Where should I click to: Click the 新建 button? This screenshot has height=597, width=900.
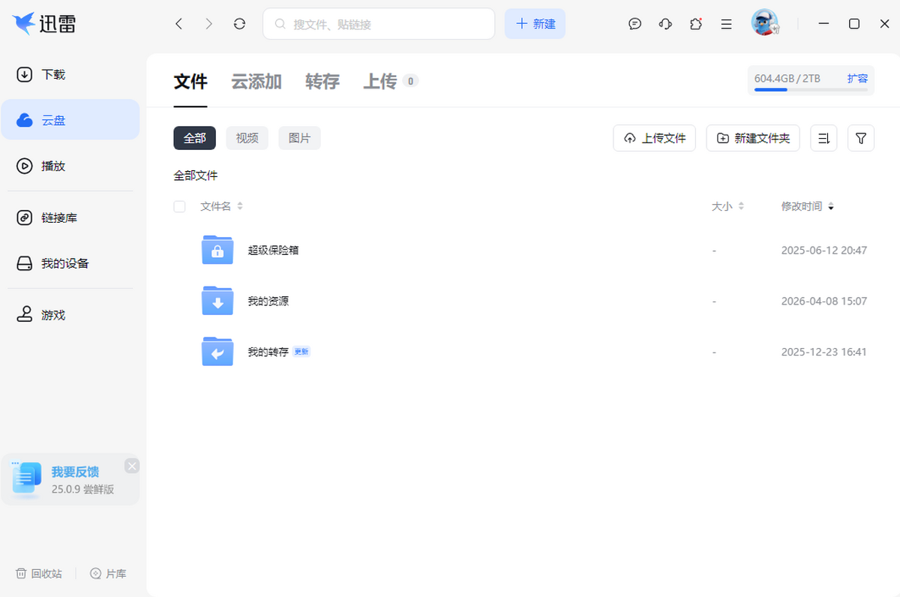(535, 24)
